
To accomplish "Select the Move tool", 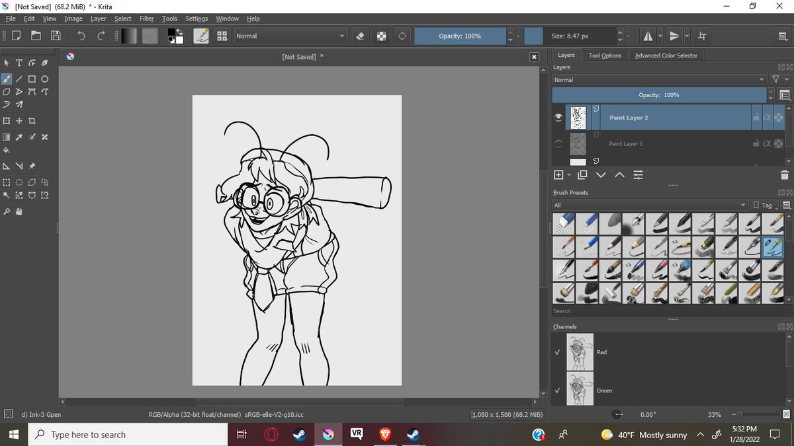I will [x=19, y=121].
